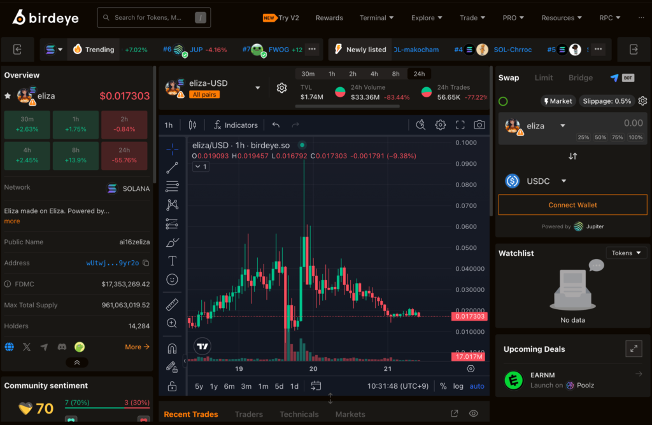
Task: Select the crosshair cursor tool
Action: click(x=172, y=149)
